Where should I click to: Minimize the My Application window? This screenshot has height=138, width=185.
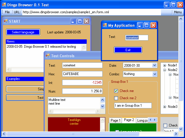point(140,25)
